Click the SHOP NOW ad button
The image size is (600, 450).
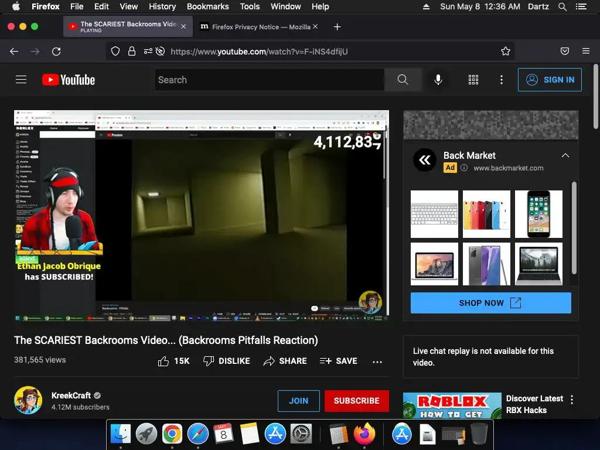(x=490, y=303)
